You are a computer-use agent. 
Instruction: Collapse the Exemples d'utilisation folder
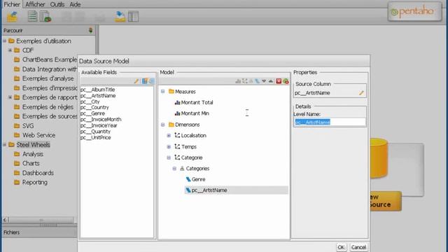tap(5, 41)
